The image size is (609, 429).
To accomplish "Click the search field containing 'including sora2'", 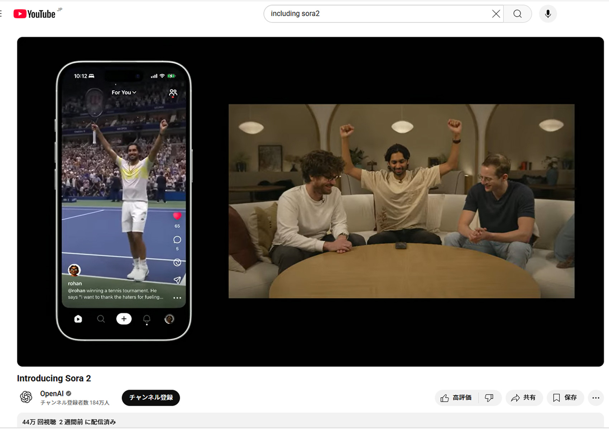I will [x=376, y=14].
